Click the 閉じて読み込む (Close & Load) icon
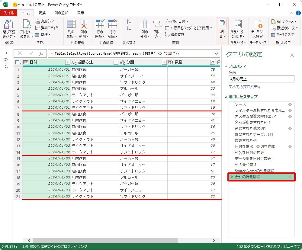This screenshot has height=250, width=302. [8, 25]
